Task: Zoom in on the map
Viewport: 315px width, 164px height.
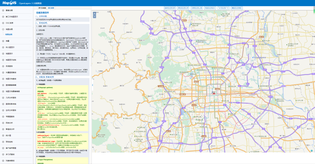Action: pos(94,13)
